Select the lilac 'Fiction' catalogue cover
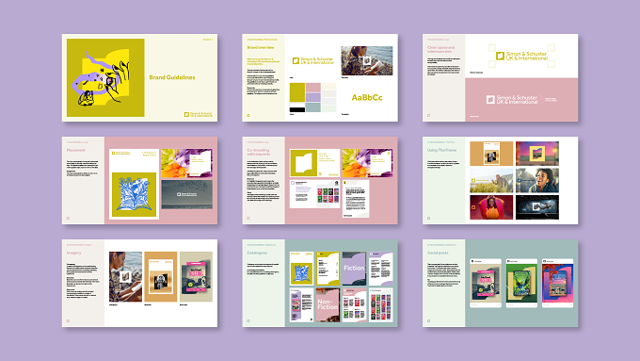The image size is (640, 361). pos(354,269)
